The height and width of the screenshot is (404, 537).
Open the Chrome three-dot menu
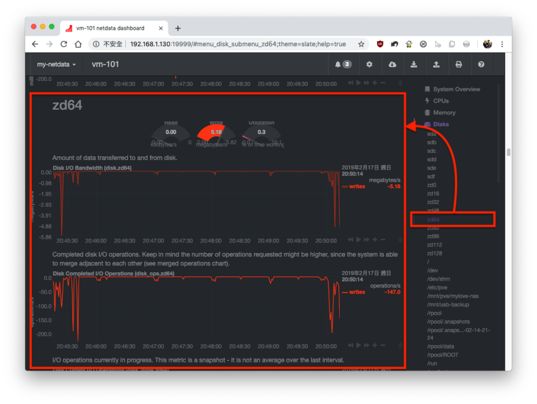[x=502, y=44]
